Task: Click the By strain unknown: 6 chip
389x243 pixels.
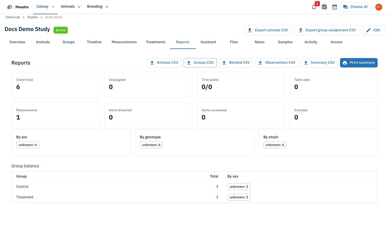Action: point(275,145)
